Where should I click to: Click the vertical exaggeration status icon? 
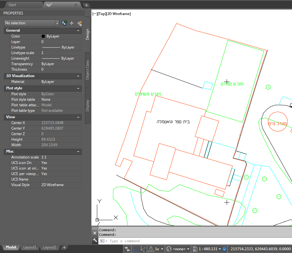pyautogui.click(x=151, y=249)
